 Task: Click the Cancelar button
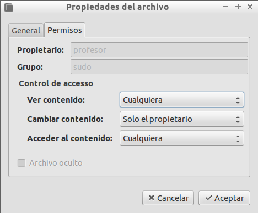coord(168,198)
